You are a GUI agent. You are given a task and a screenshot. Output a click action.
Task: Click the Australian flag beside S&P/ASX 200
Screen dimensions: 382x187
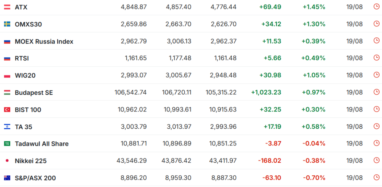click(7, 178)
